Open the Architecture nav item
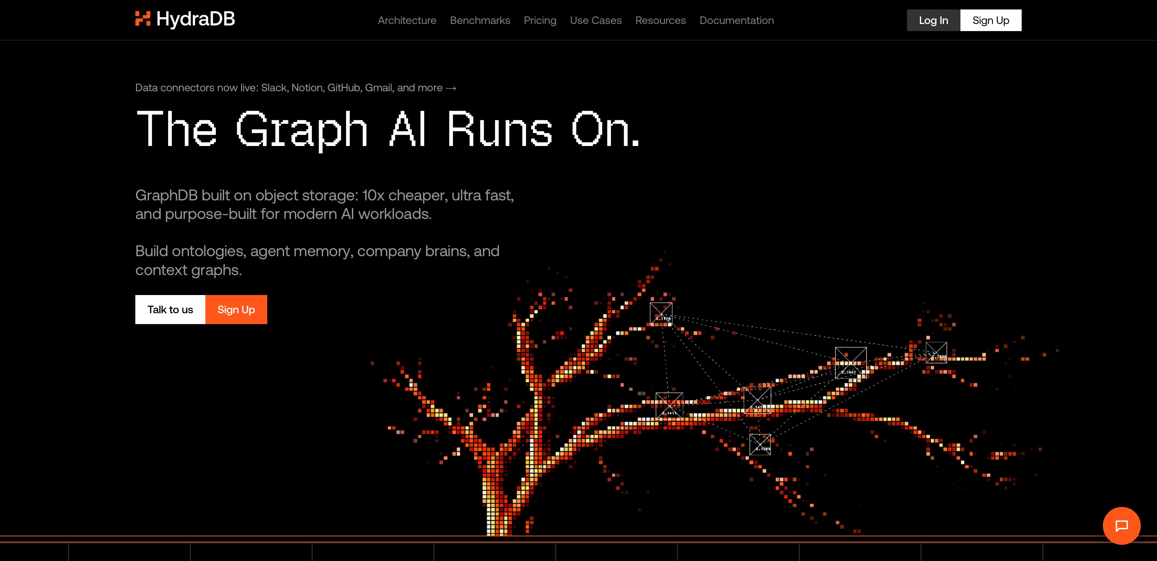Screen dimensions: 1157x561 tap(407, 20)
